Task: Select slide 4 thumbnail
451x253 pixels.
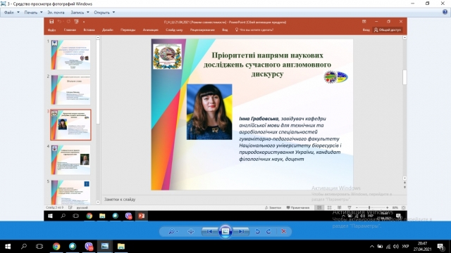Action: pos(70,160)
